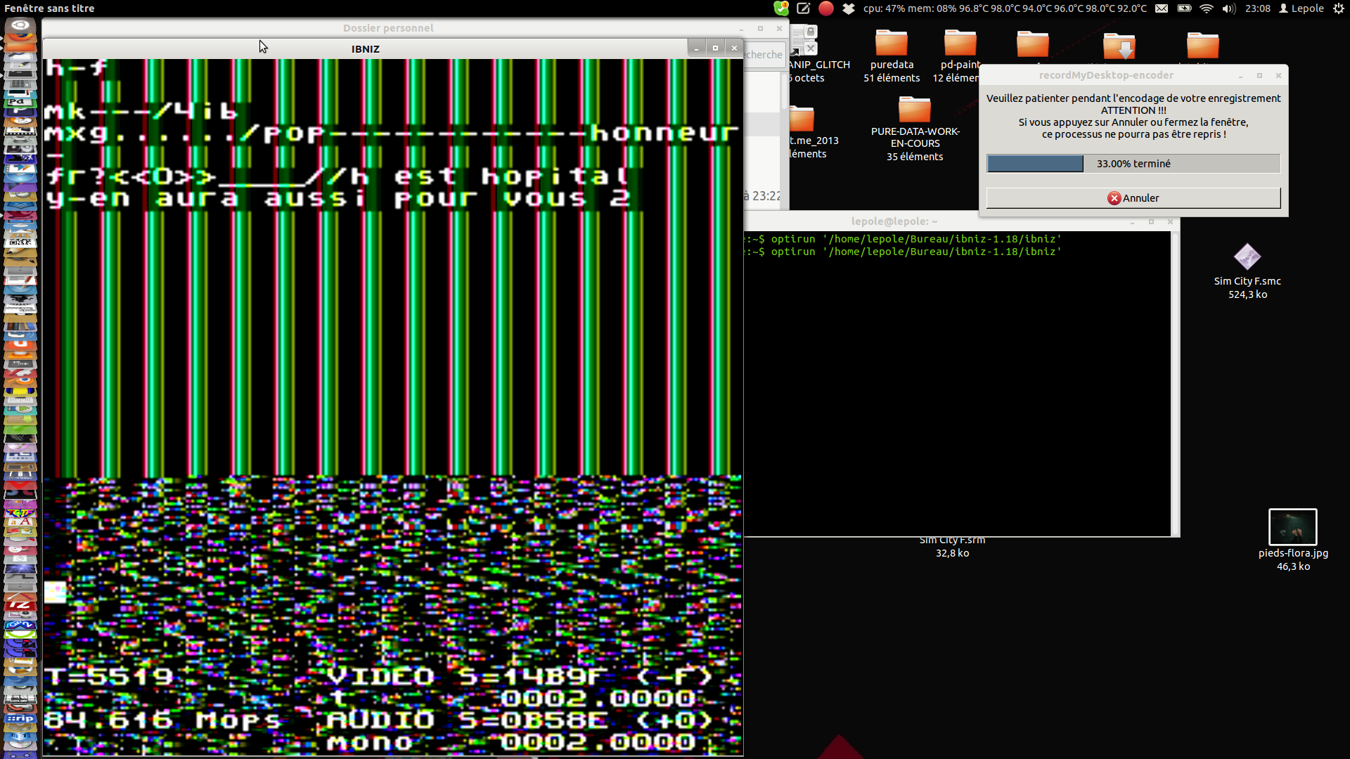
Task: Select the downloads folder with arrow emblem
Action: coord(1119,46)
